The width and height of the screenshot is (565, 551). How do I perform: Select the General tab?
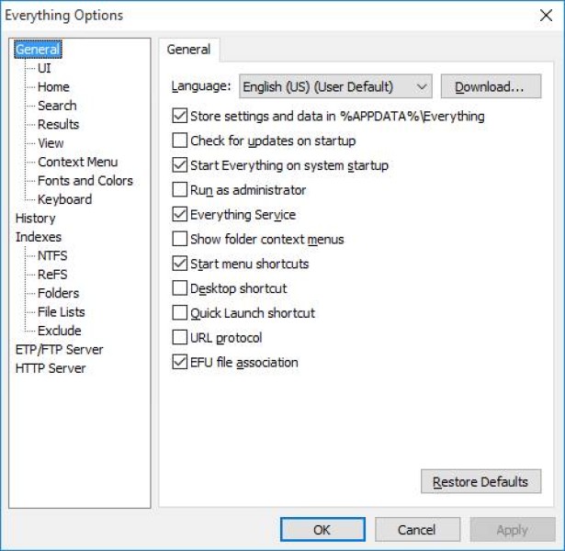point(188,50)
